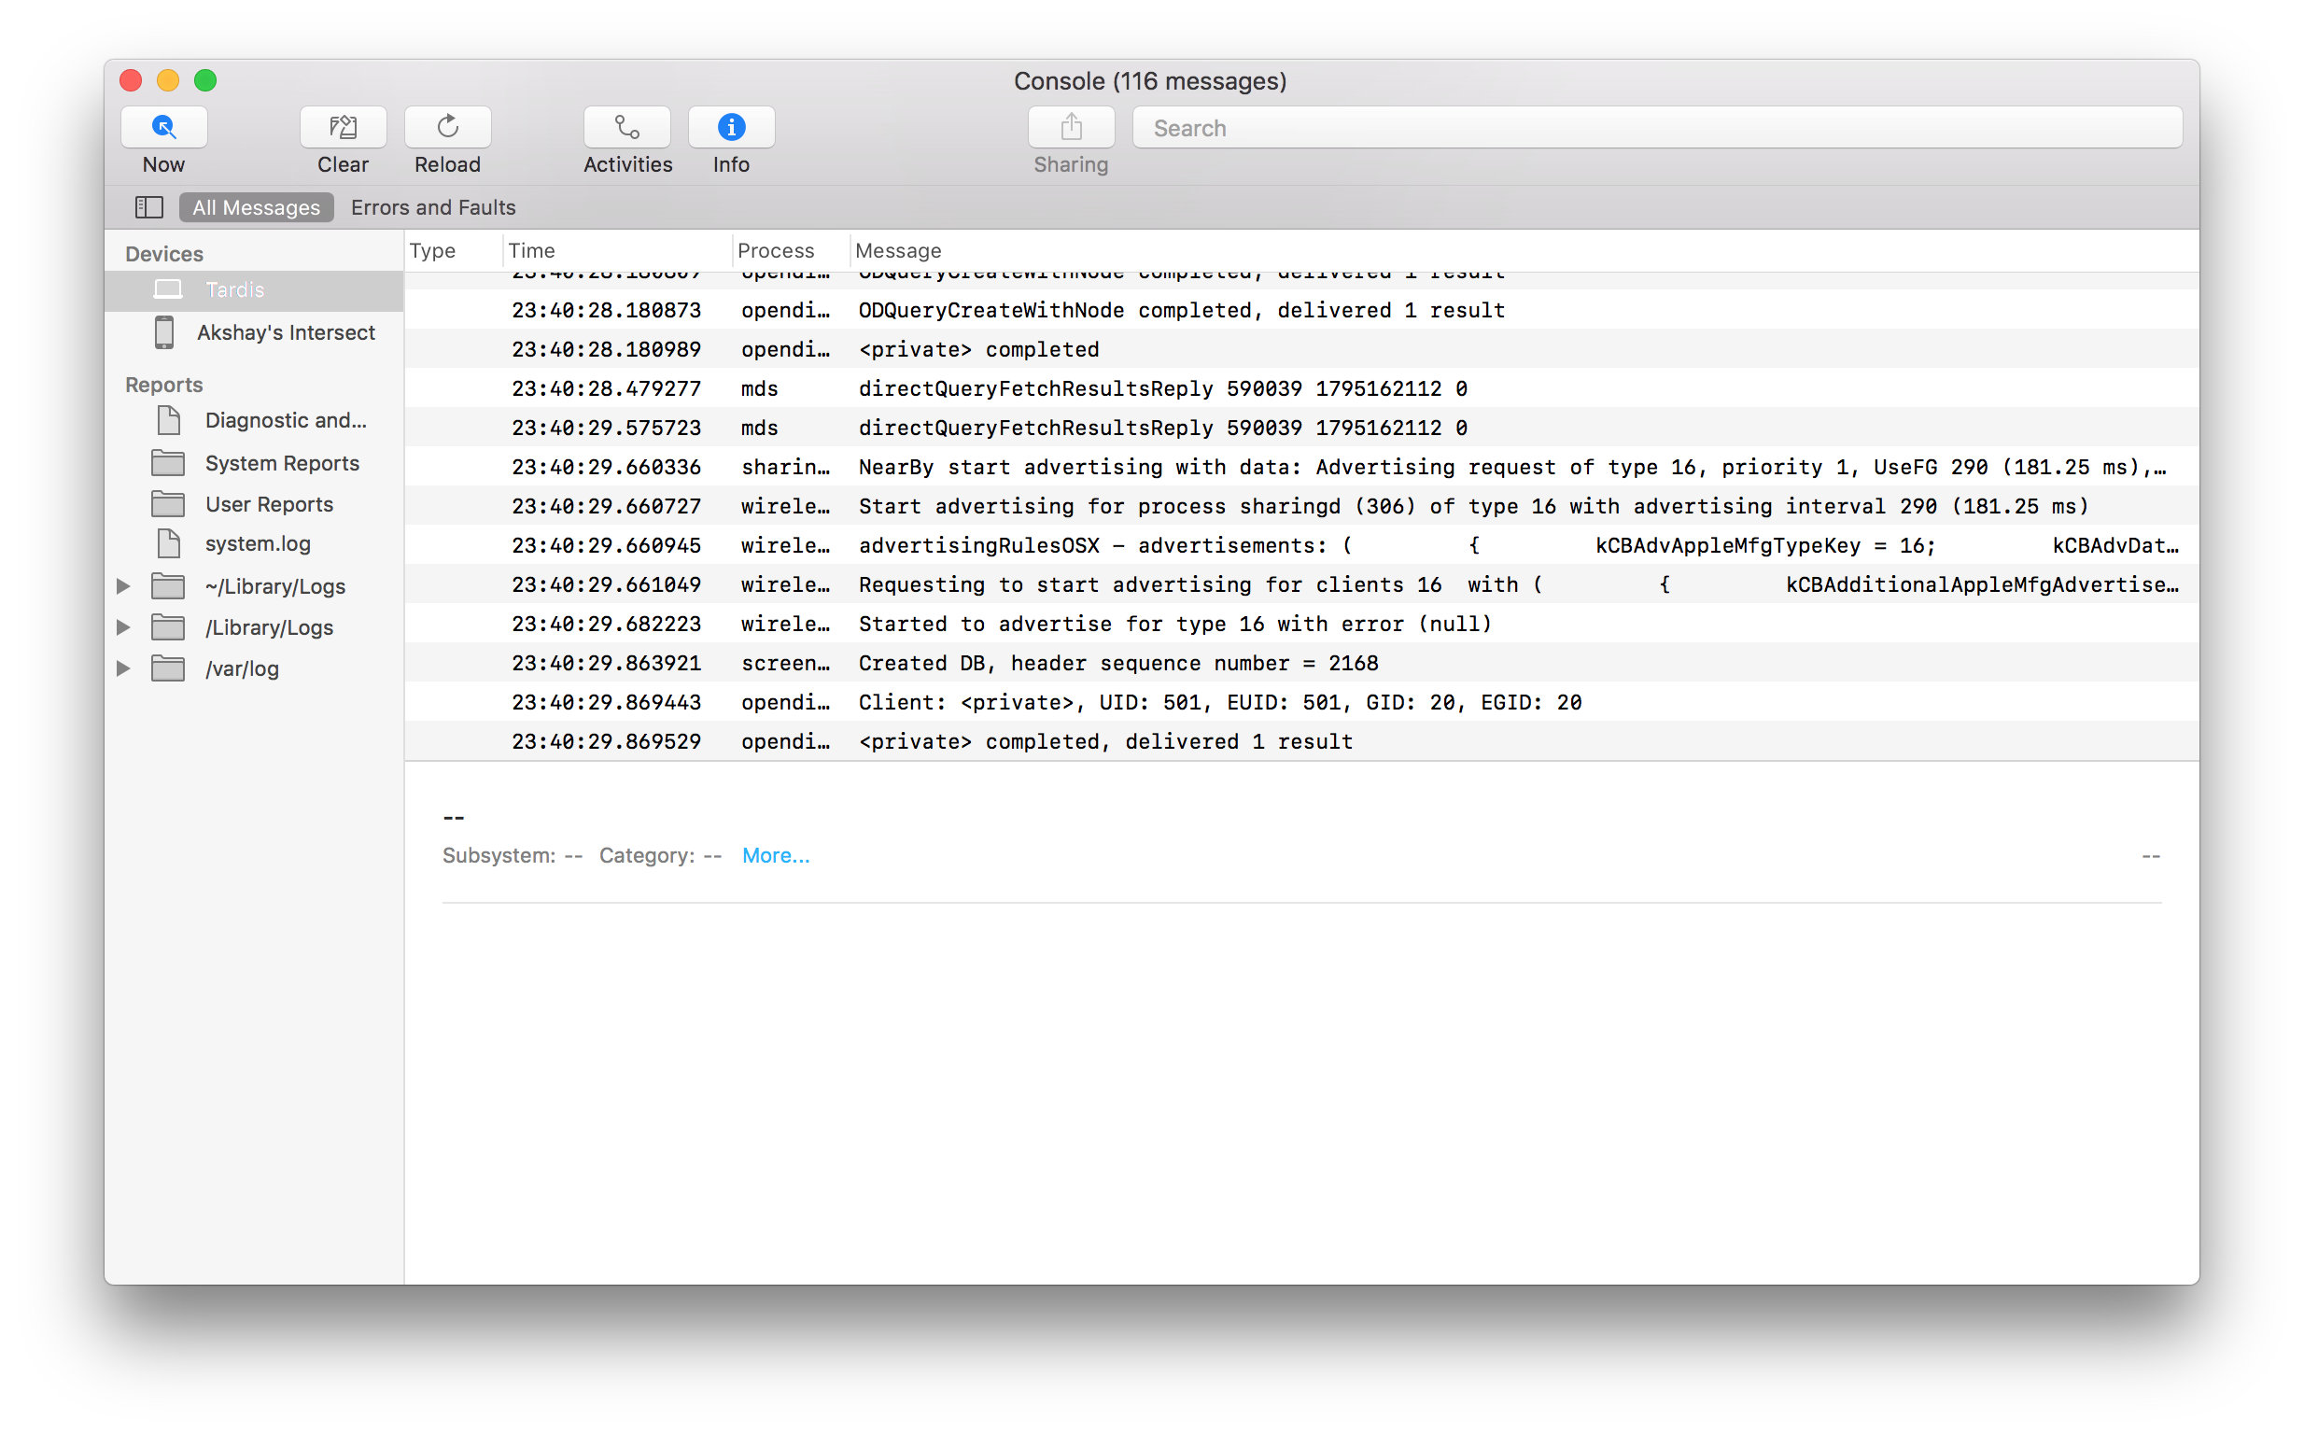Toggle the sidebar visibility icon
2304x1434 pixels.
point(148,206)
